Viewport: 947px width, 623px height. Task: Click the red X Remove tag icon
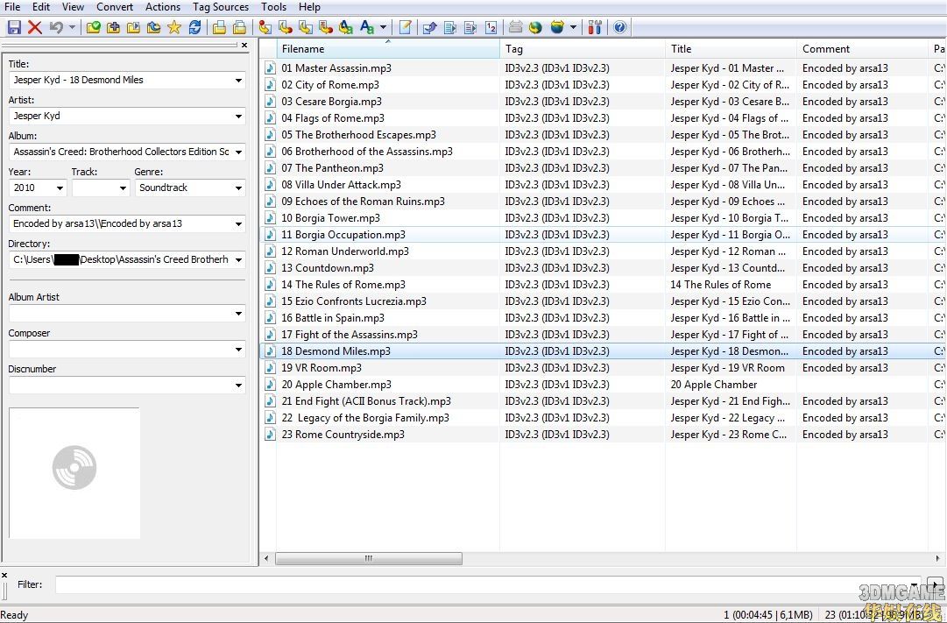35,27
